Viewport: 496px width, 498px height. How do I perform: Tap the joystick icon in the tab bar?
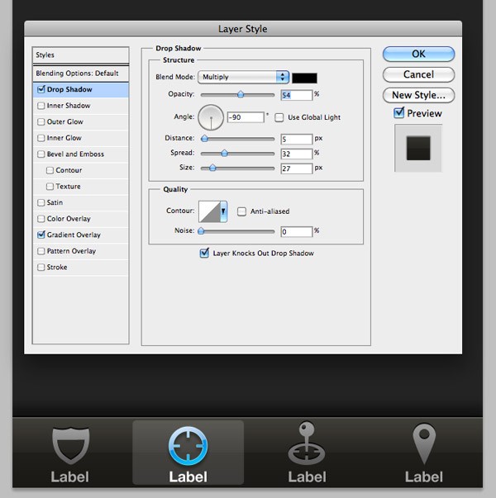tap(307, 443)
